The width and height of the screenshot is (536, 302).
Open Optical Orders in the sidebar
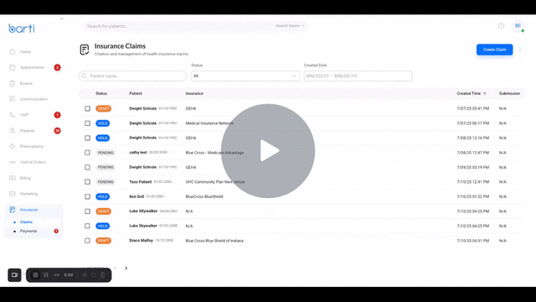click(33, 162)
